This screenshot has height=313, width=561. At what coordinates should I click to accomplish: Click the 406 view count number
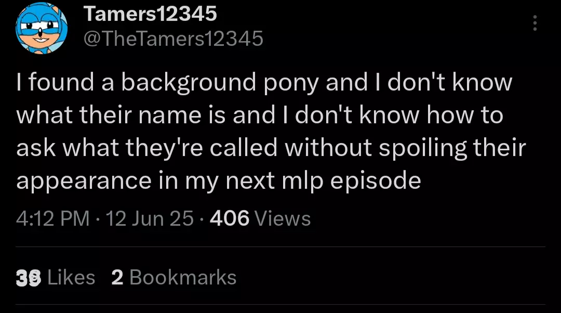click(230, 218)
